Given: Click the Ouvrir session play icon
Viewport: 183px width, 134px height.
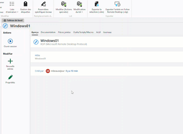Looking at the screenshot, I should click(10, 41).
